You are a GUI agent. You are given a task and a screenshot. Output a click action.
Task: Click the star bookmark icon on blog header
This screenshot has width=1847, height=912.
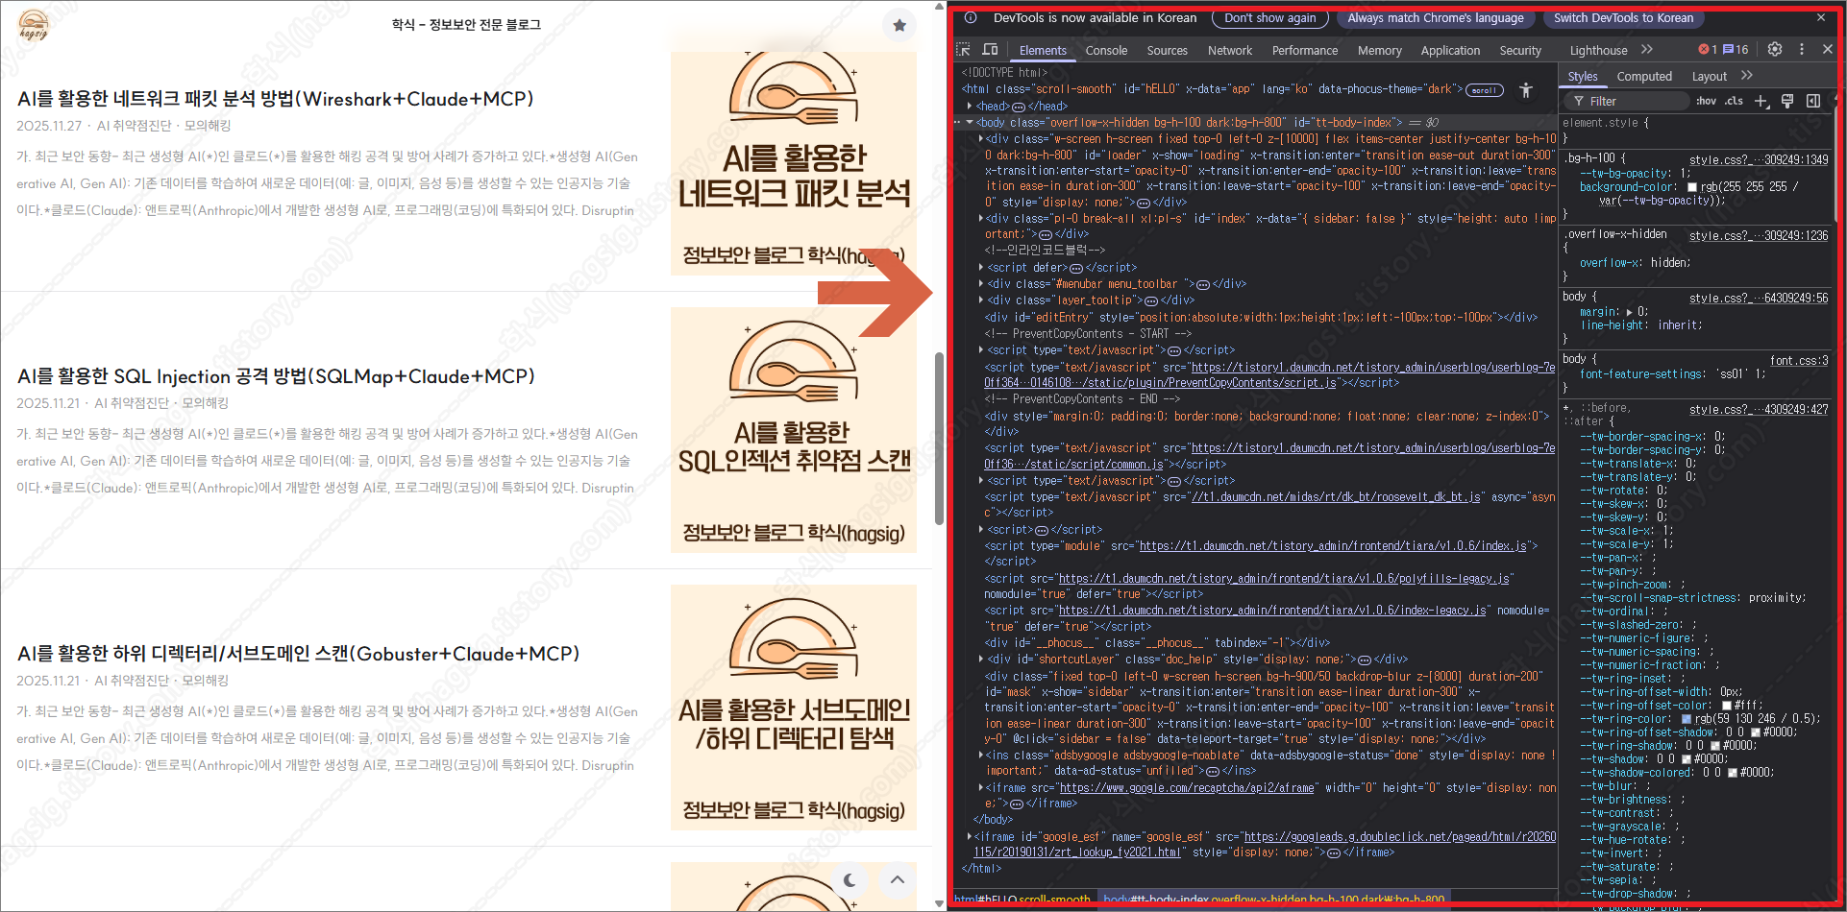pos(899,26)
